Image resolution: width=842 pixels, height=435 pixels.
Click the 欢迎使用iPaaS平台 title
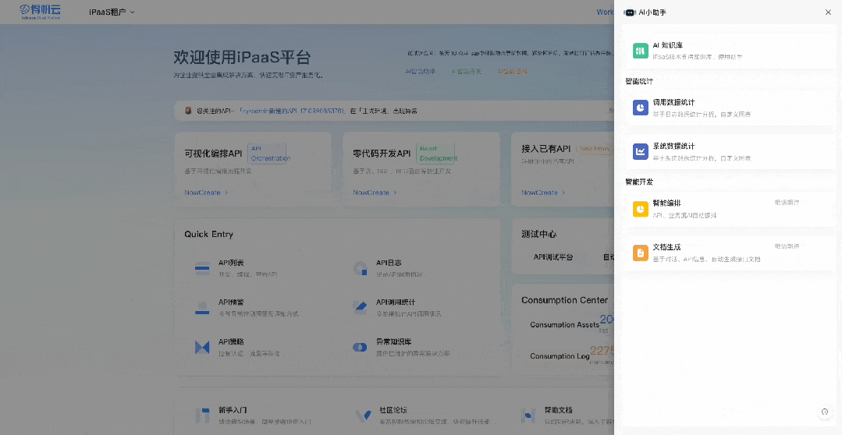[x=242, y=58]
